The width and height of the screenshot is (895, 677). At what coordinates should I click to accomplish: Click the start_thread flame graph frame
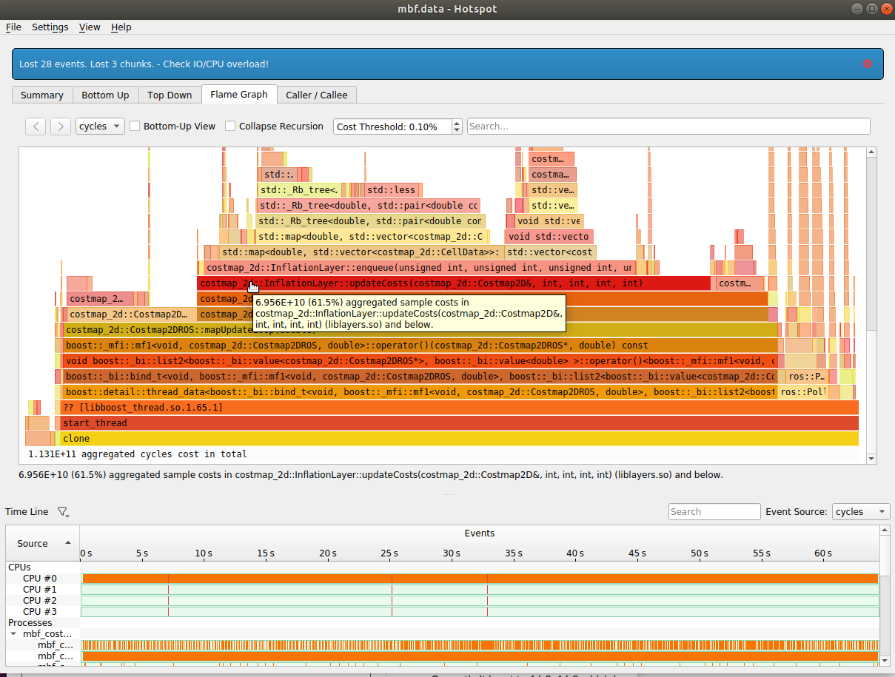[459, 423]
